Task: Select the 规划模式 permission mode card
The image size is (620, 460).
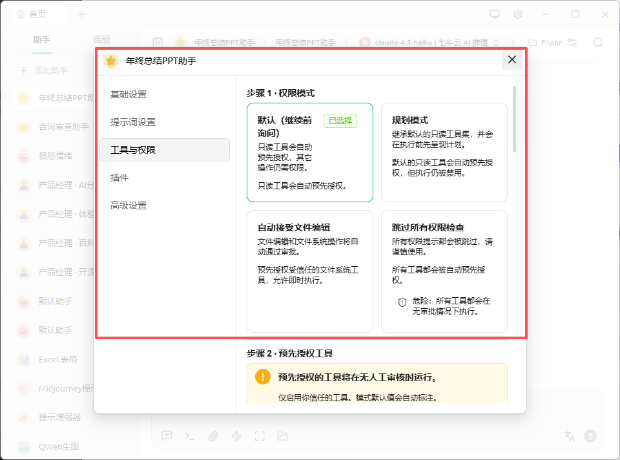Action: (444, 152)
